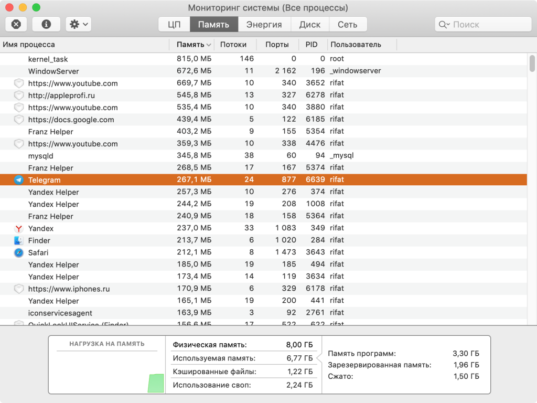Switch to the Диск tab
537x403 pixels.
309,24
